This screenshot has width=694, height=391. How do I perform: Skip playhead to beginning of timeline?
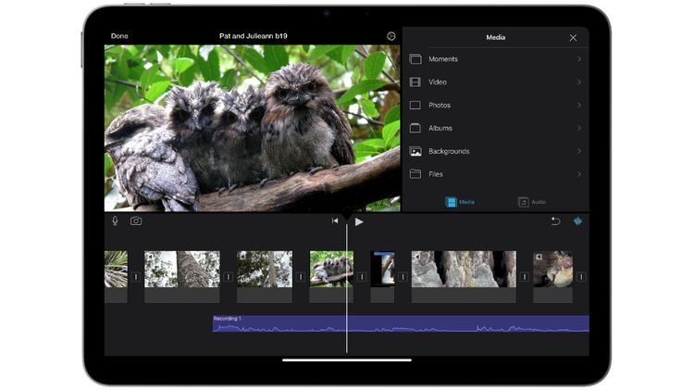pyautogui.click(x=335, y=221)
